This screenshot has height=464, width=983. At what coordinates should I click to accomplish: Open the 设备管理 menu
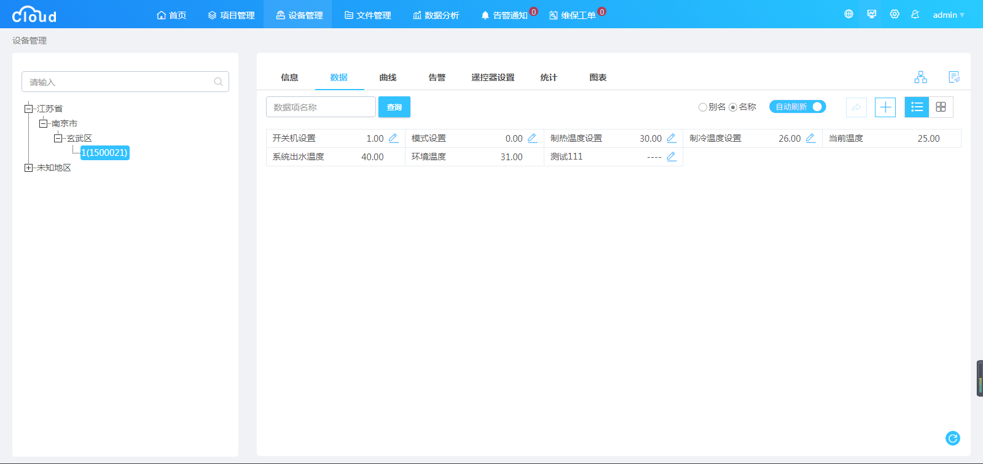coord(299,15)
